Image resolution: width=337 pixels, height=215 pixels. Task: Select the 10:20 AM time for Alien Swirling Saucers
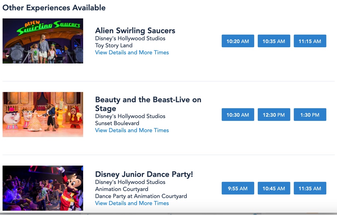click(x=238, y=41)
